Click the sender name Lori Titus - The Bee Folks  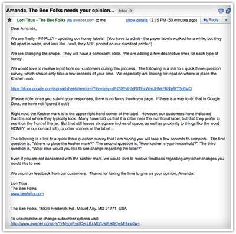pyautogui.click(x=41, y=20)
